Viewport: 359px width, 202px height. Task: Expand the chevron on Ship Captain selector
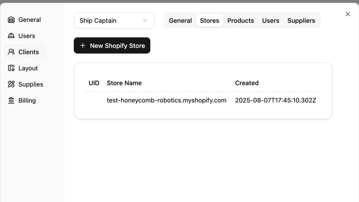tap(145, 20)
